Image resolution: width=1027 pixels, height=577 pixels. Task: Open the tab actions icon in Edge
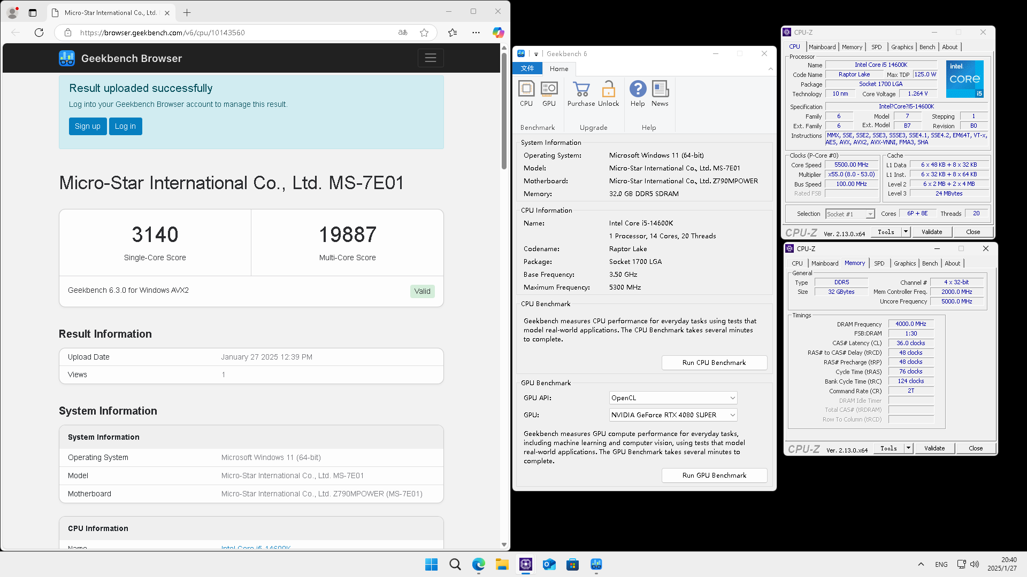[x=33, y=12]
